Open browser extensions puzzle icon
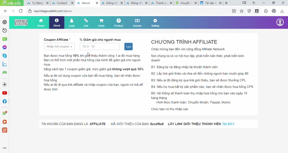Screen dimensions: 288x153 coord(266,11)
